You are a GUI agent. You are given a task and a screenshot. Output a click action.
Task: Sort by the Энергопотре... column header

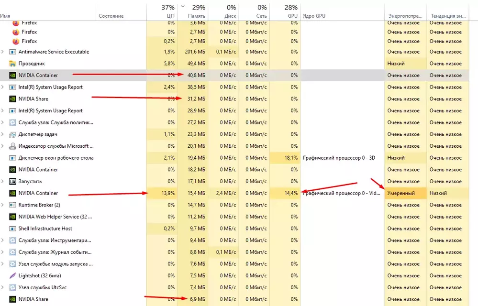click(405, 12)
